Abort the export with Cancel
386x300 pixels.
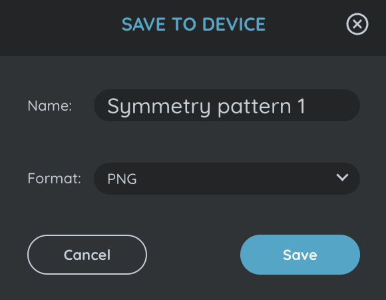tap(87, 255)
